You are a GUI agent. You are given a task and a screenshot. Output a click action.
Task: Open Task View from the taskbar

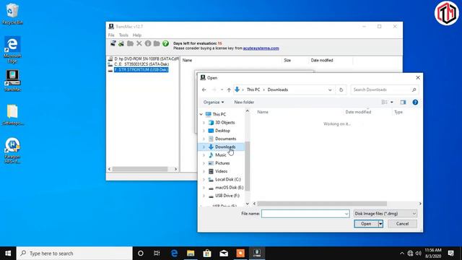157,253
